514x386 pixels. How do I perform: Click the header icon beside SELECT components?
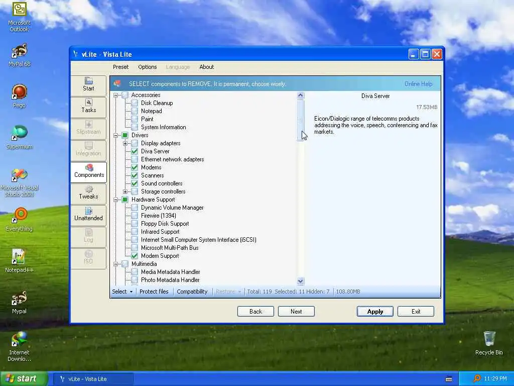click(x=117, y=84)
